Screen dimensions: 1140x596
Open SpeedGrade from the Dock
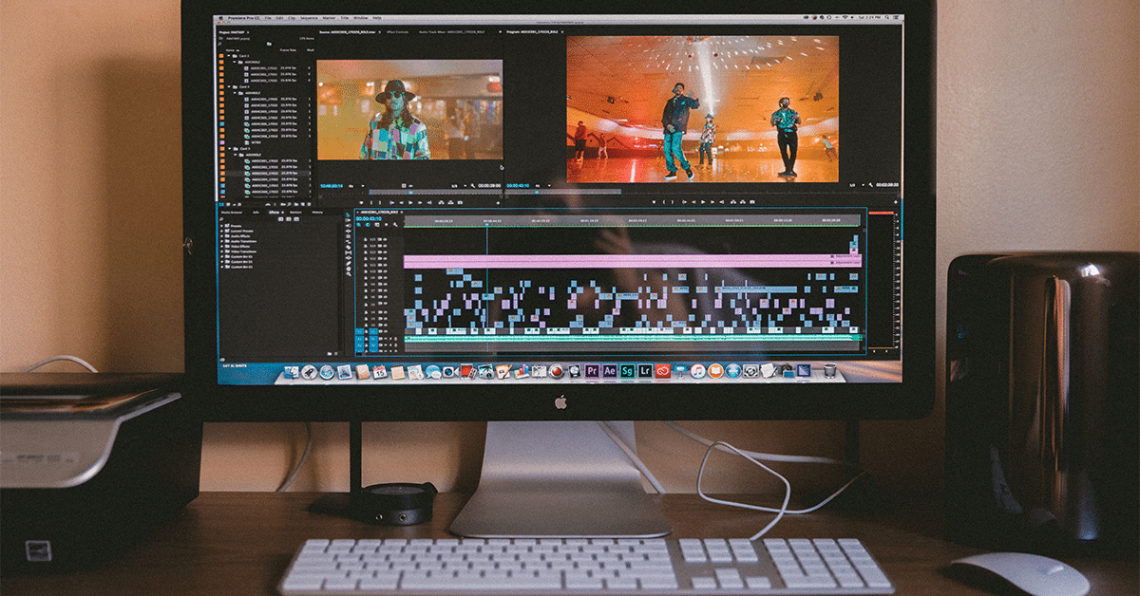coord(628,370)
